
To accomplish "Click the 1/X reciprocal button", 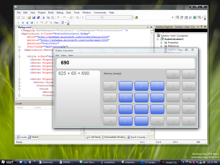I will tap(189, 109).
